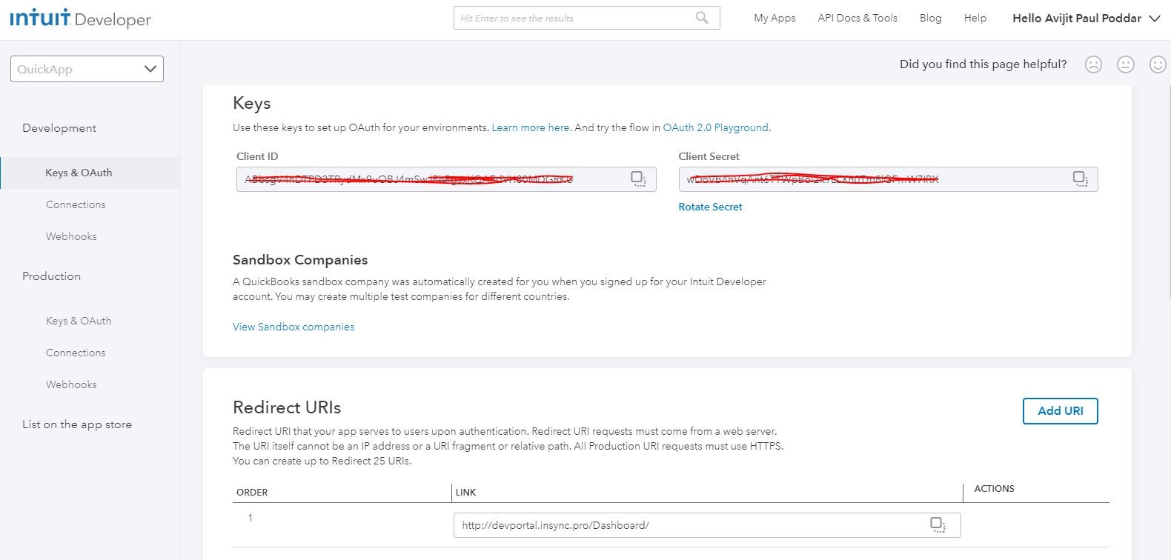1171x560 pixels.
Task: Open Development Webhooks sidebar item
Action: click(x=71, y=236)
